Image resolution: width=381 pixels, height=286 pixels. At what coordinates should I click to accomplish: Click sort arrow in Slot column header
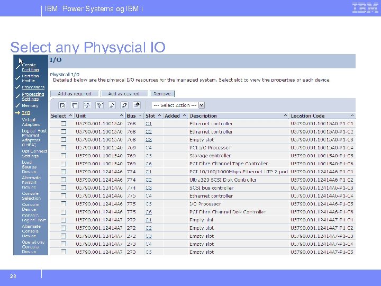(x=160, y=115)
